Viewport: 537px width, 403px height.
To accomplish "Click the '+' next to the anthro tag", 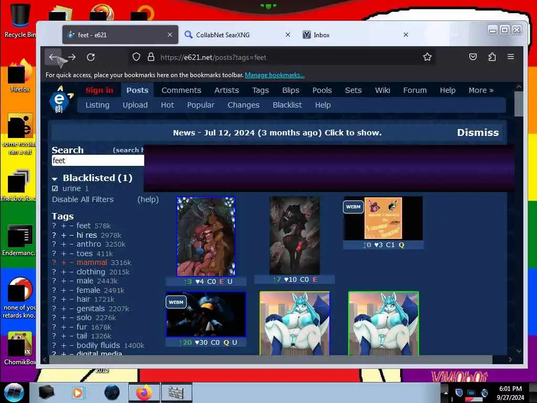I will [x=63, y=245].
